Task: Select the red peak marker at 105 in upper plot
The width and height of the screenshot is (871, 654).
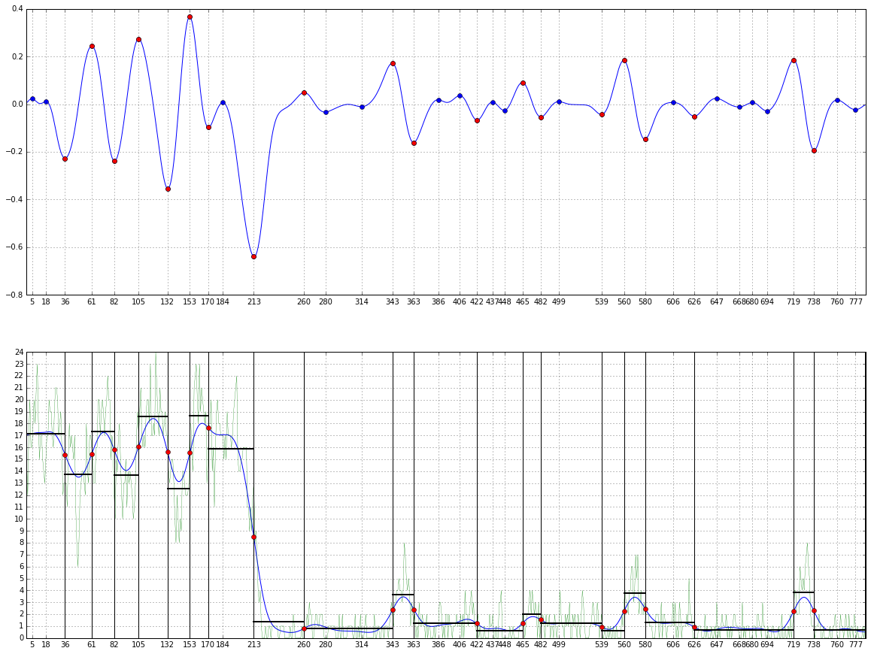Action: coord(139,39)
